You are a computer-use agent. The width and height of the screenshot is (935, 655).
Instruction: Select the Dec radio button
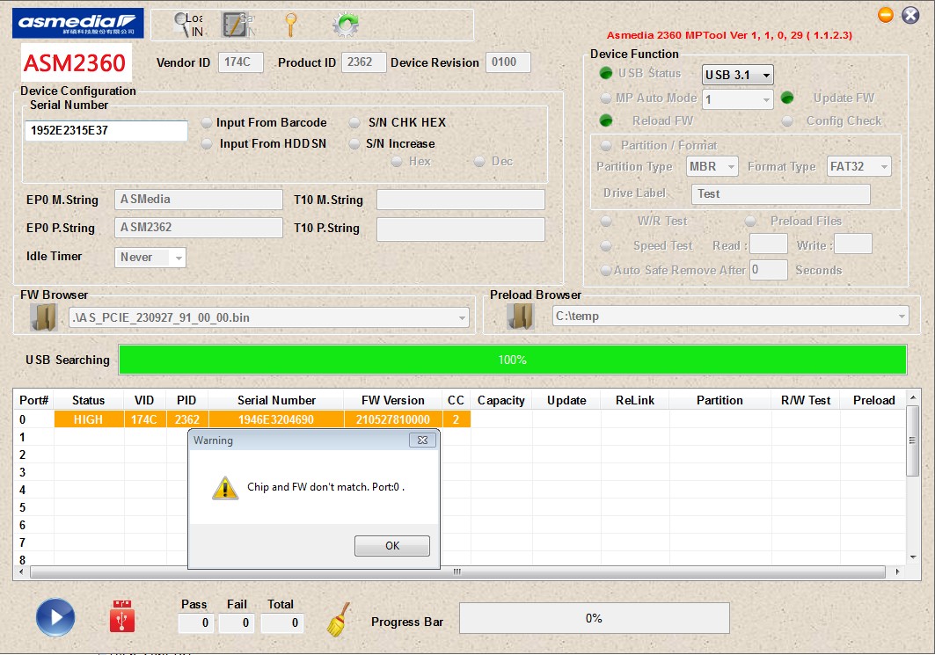pyautogui.click(x=478, y=162)
